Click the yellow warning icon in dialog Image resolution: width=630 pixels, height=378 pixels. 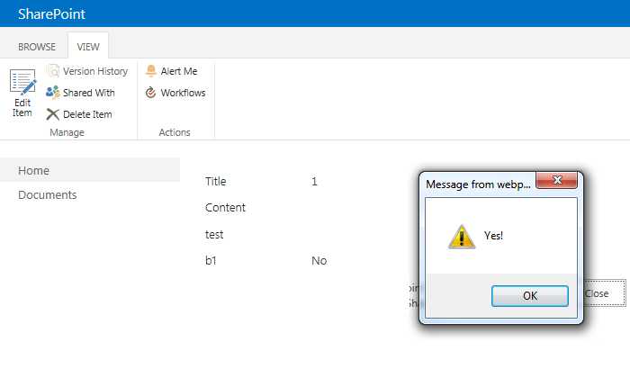tap(462, 236)
